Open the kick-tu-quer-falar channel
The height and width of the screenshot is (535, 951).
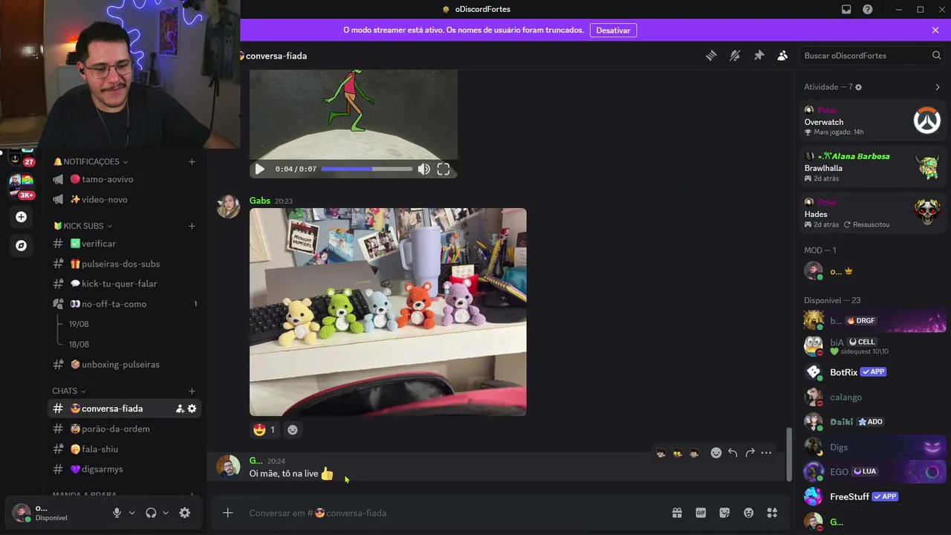pyautogui.click(x=125, y=284)
